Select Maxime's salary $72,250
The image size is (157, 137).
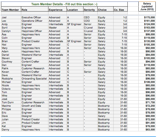click(x=147, y=106)
